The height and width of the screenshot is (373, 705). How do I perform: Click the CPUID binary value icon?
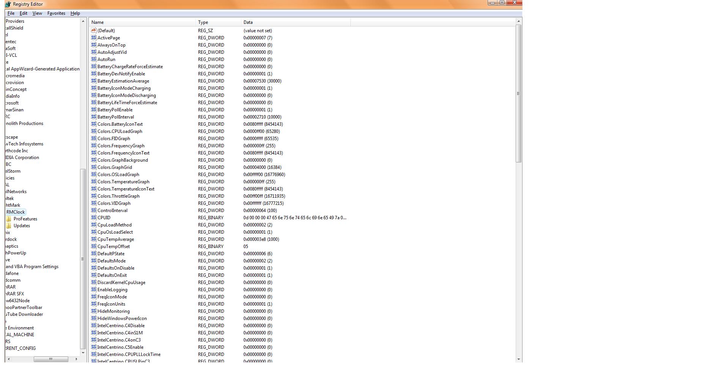(x=94, y=217)
